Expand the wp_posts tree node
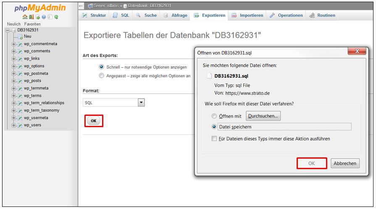The image size is (376, 209). click(x=14, y=81)
